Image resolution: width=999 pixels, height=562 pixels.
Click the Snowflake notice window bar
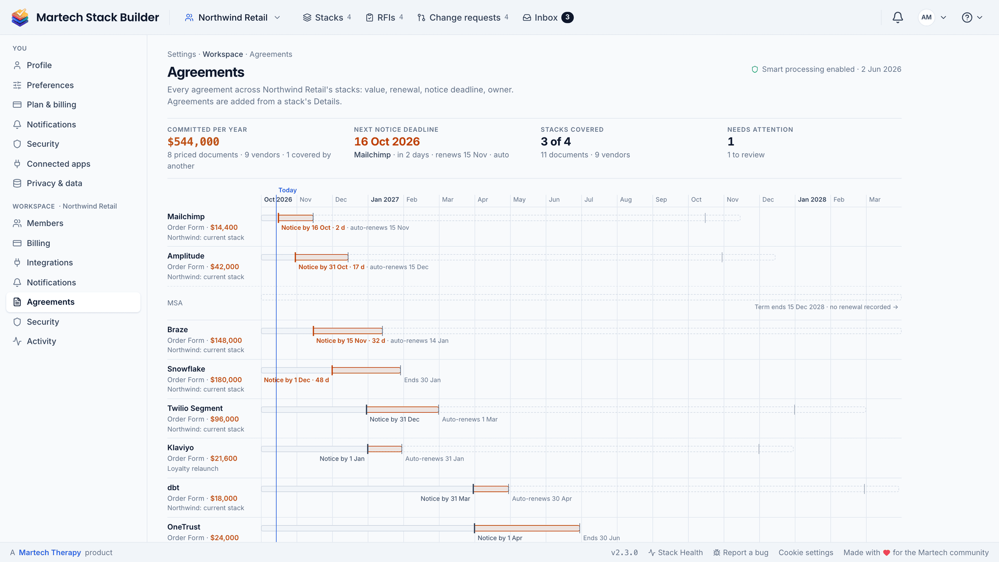coord(366,370)
